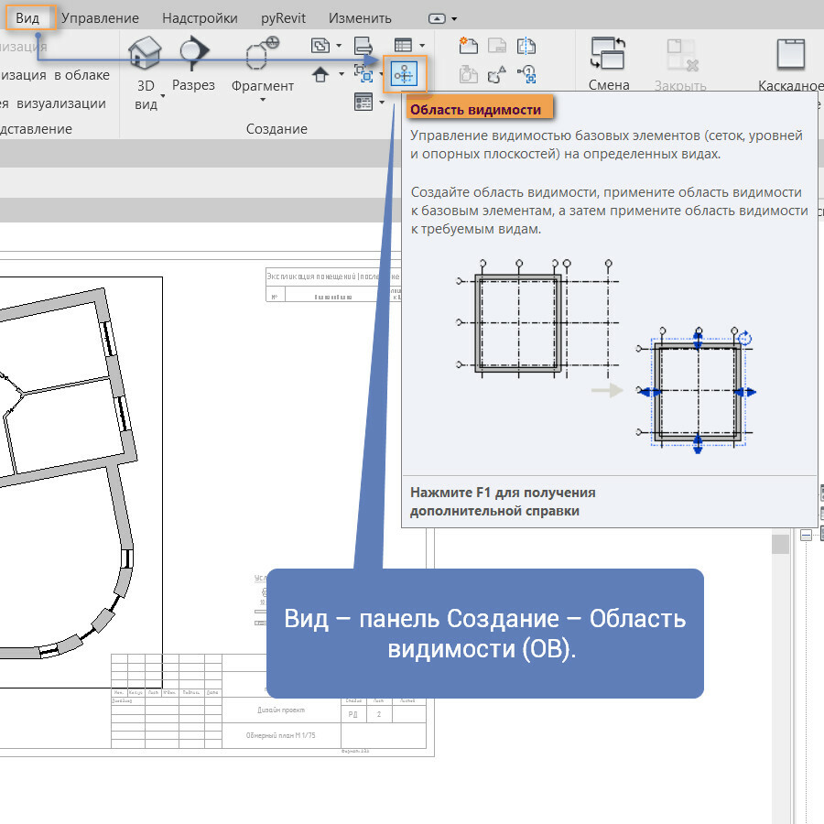Open the Надстройки ribbon tab
The width and height of the screenshot is (824, 824).
click(200, 18)
